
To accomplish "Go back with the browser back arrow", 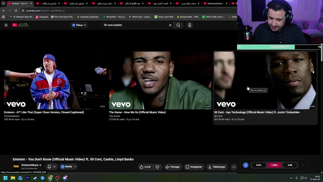I will click(4, 11).
